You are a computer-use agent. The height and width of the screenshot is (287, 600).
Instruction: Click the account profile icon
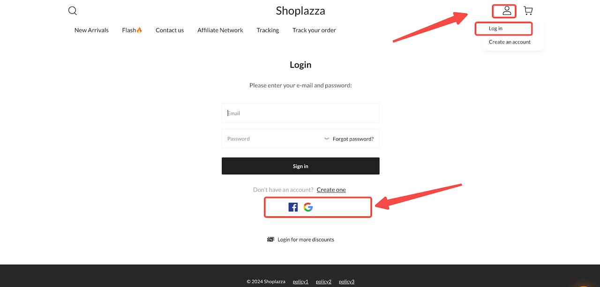(506, 11)
